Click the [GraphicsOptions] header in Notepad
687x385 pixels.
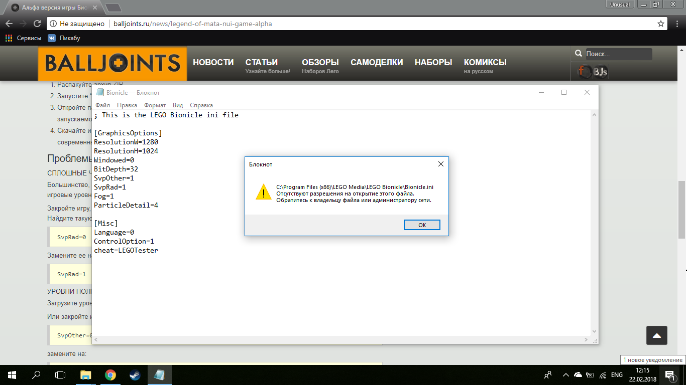[128, 133]
